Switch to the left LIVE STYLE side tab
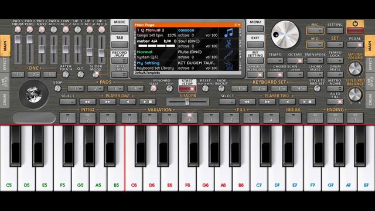 [5, 81]
